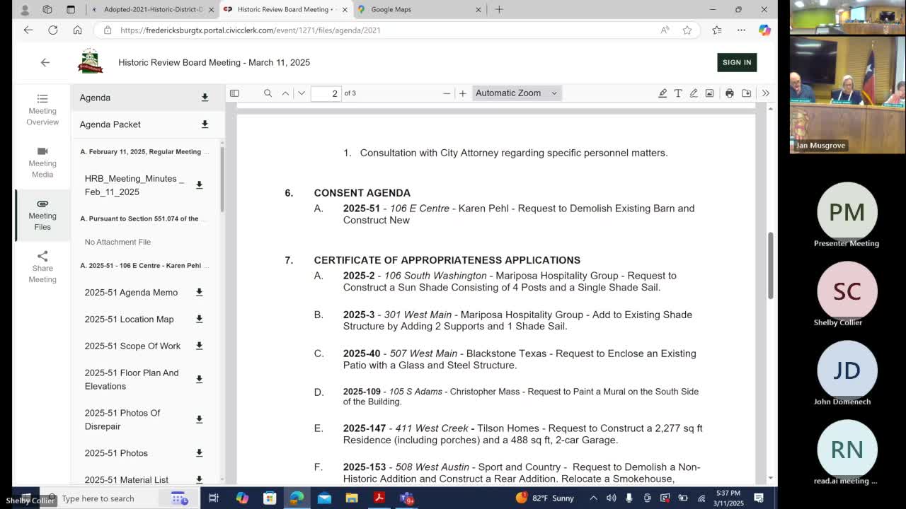Screen dimensions: 906x509
Task: Open the Automatic Zoom dropdown
Action: click(x=516, y=93)
